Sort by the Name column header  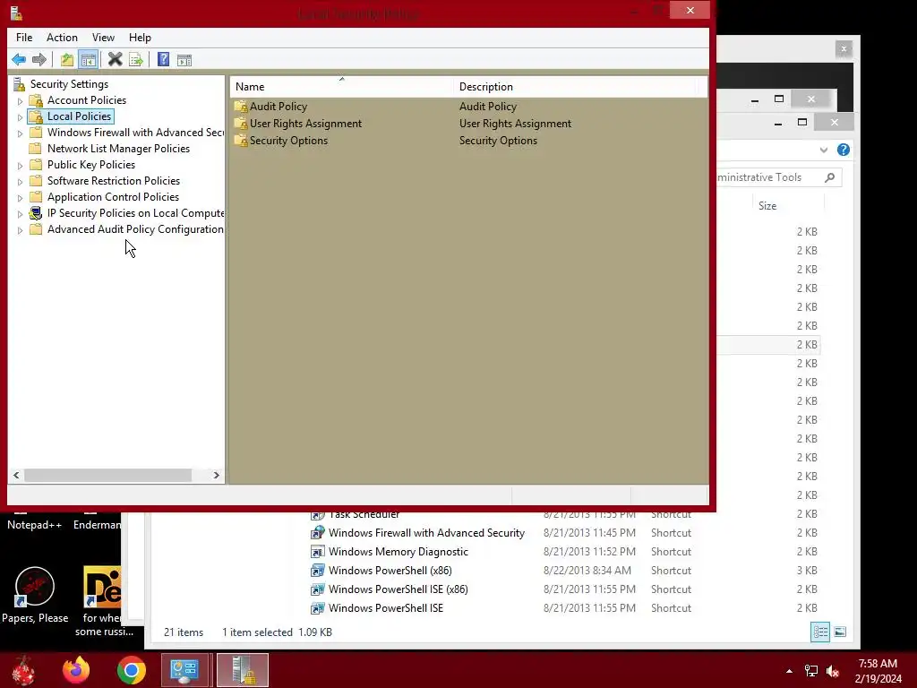coord(341,87)
